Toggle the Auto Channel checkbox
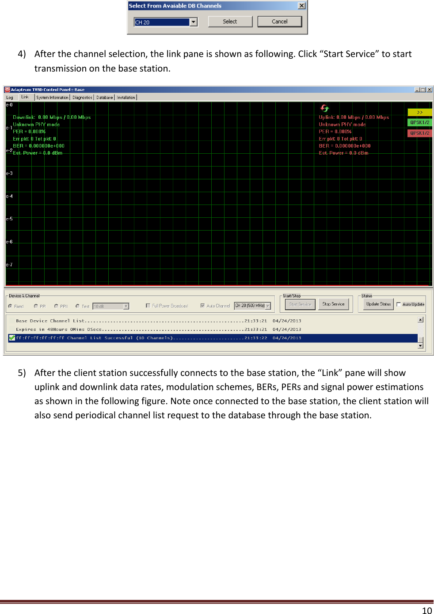Viewport: 434px width, 614px height. point(202,306)
